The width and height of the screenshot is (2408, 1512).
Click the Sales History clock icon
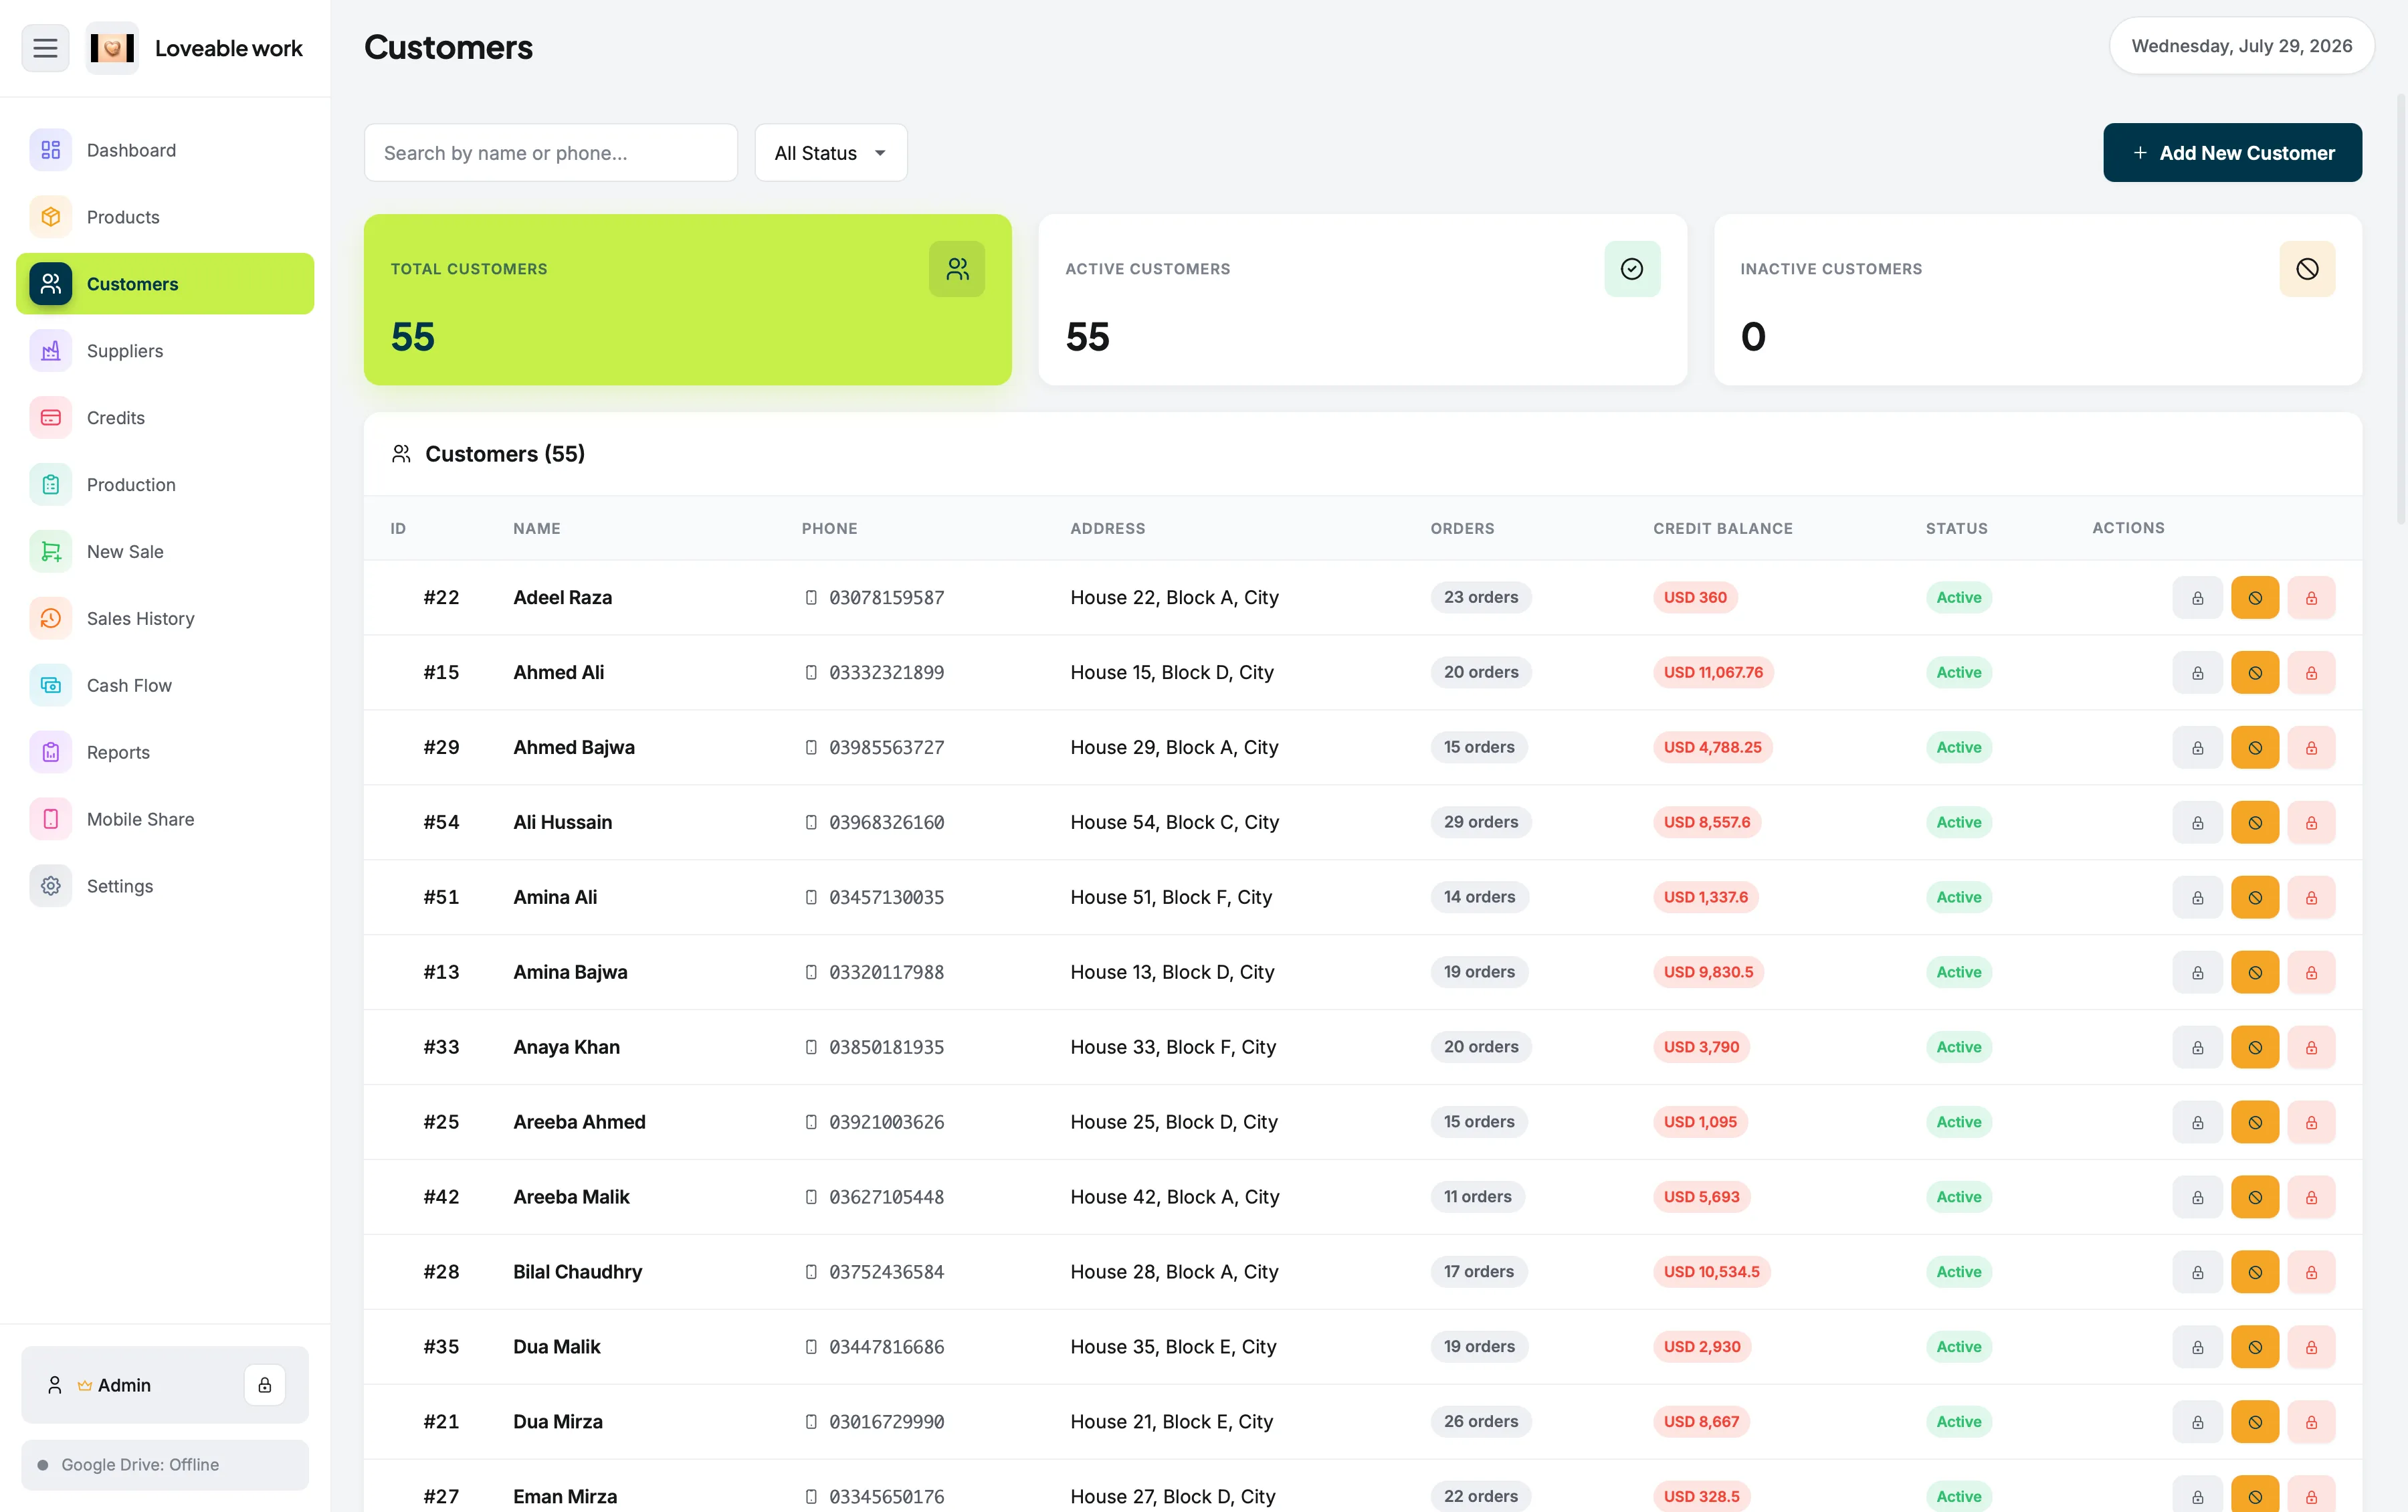tap(51, 618)
